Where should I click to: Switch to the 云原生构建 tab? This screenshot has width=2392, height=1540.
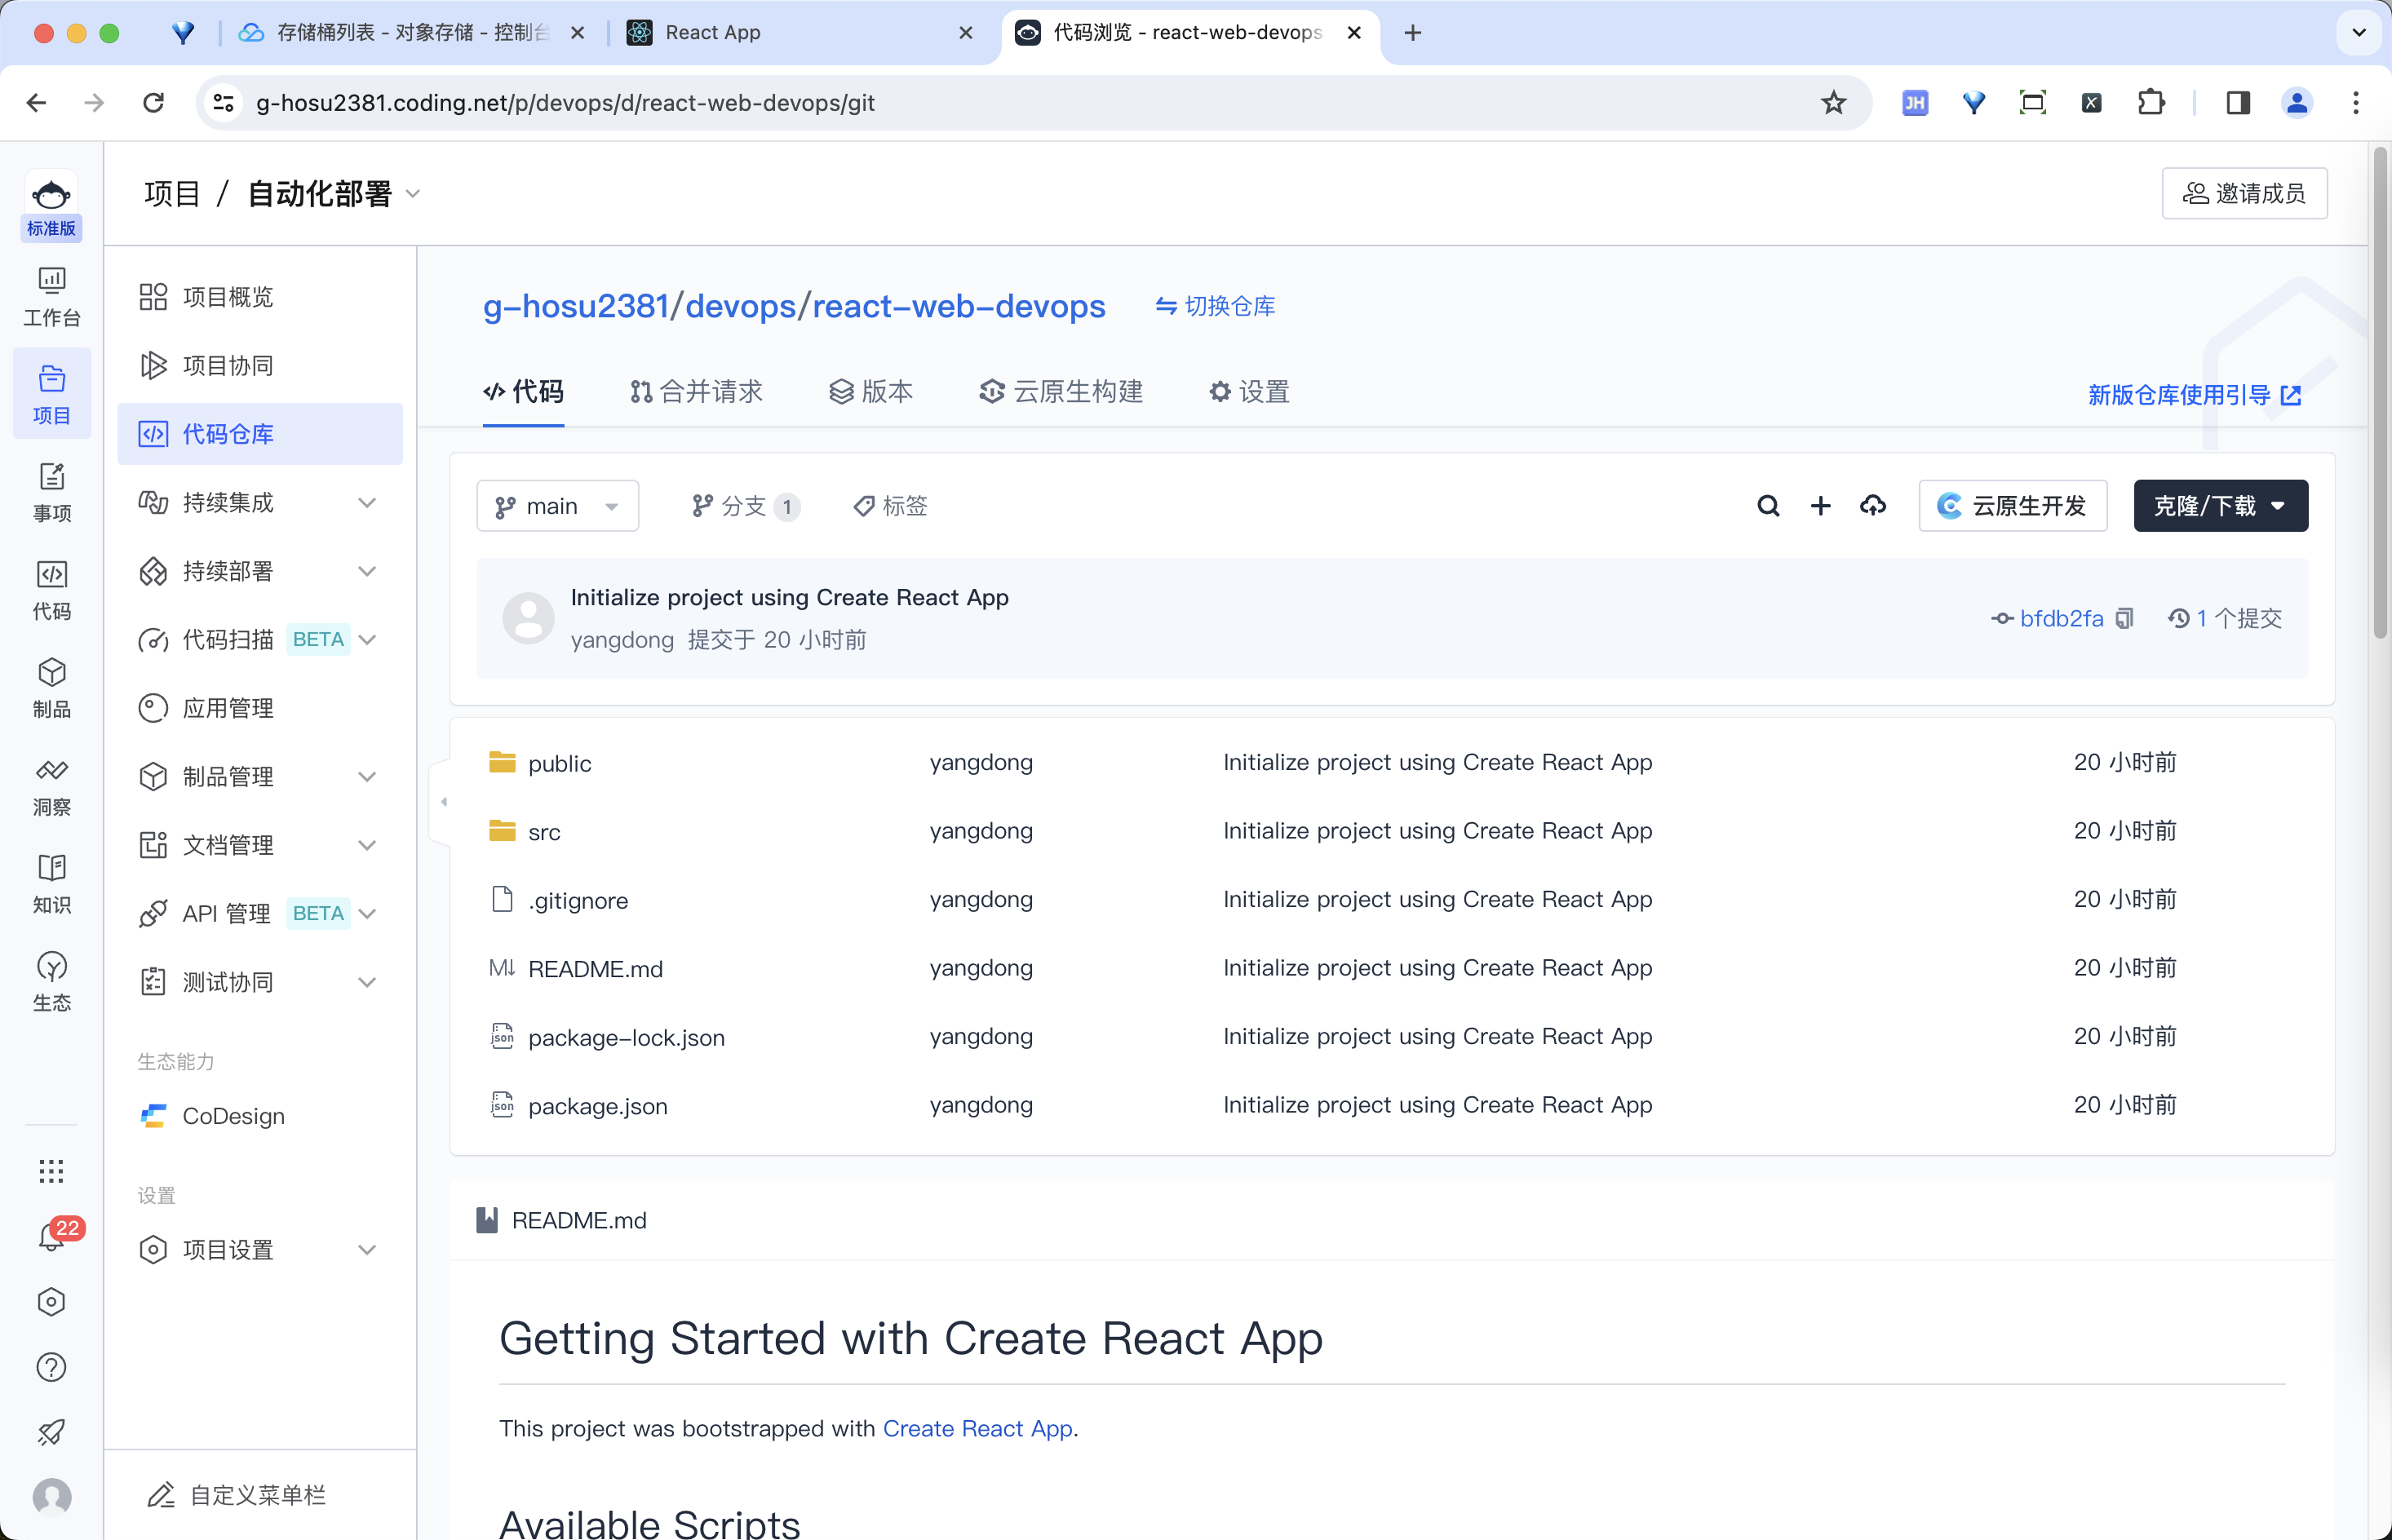(x=1060, y=392)
